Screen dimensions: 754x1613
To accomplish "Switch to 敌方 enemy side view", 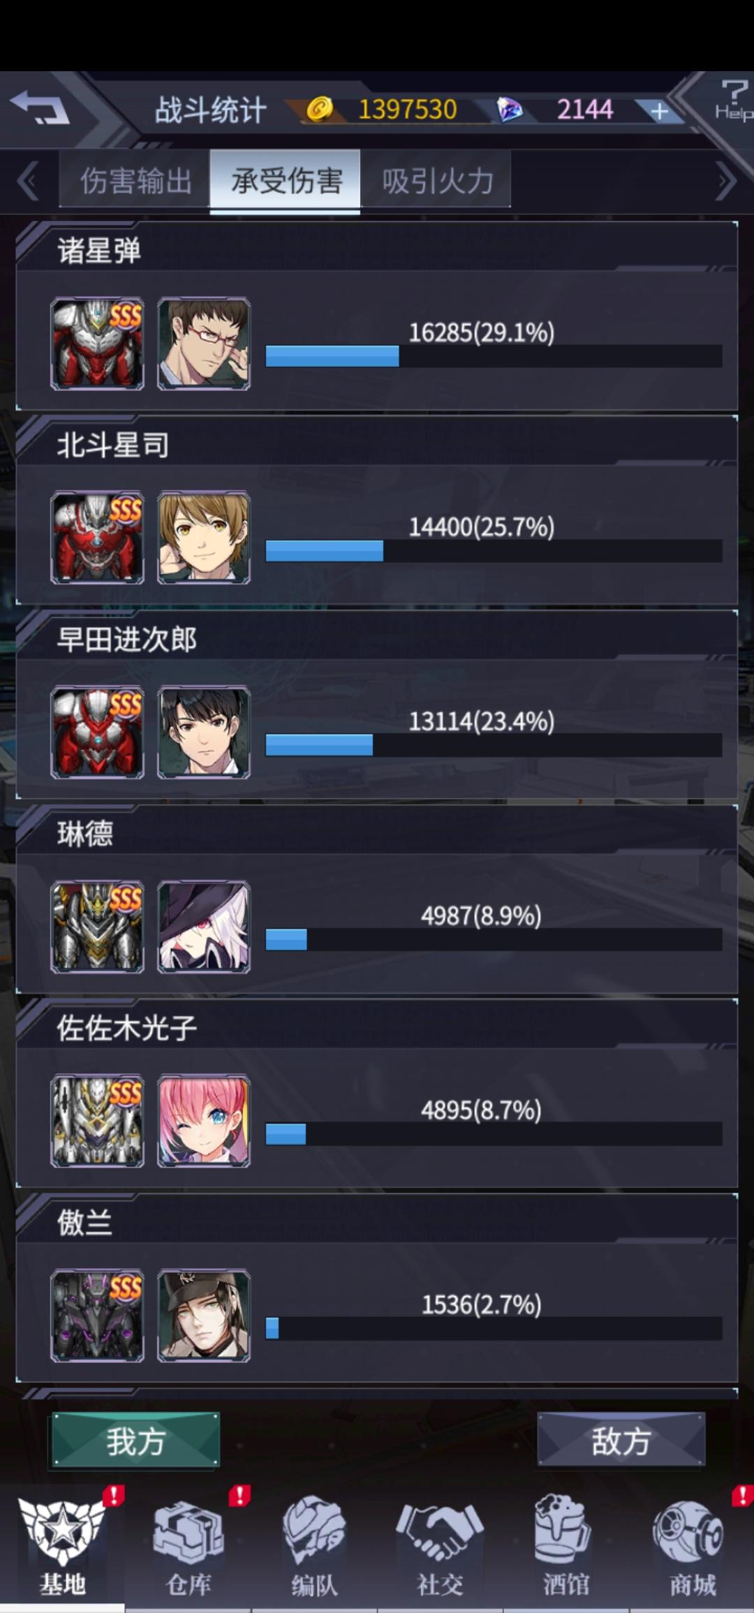I will click(621, 1440).
